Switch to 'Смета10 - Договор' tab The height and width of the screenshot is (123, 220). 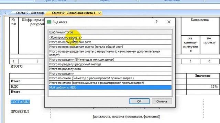coord(30,13)
